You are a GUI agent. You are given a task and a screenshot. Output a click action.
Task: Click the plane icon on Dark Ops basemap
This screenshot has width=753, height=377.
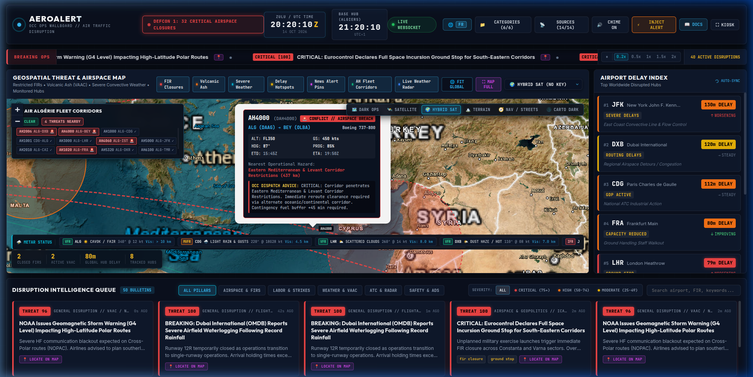355,109
